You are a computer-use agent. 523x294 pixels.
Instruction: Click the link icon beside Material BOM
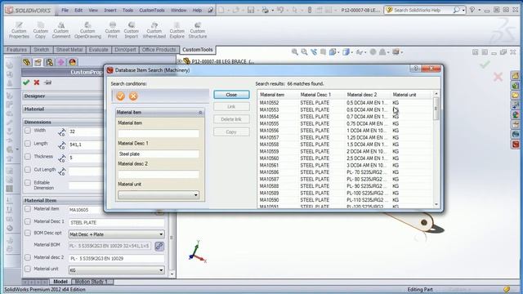[x=159, y=246]
